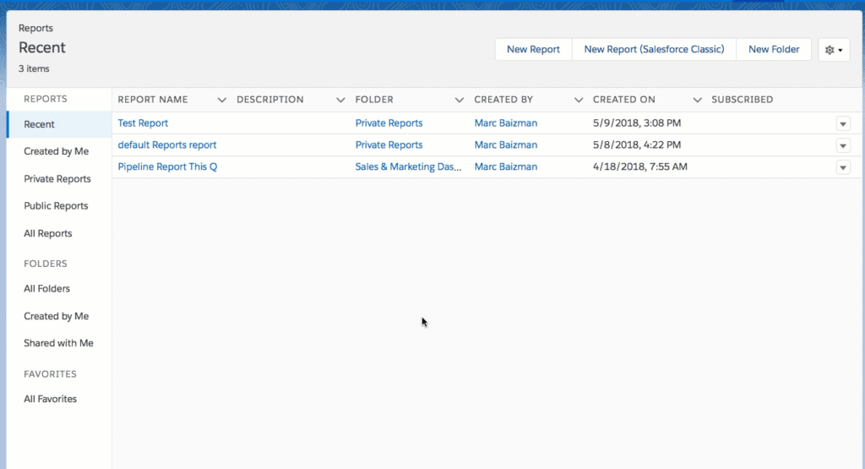Click the Folder column chevron
865x469 pixels.
(460, 100)
